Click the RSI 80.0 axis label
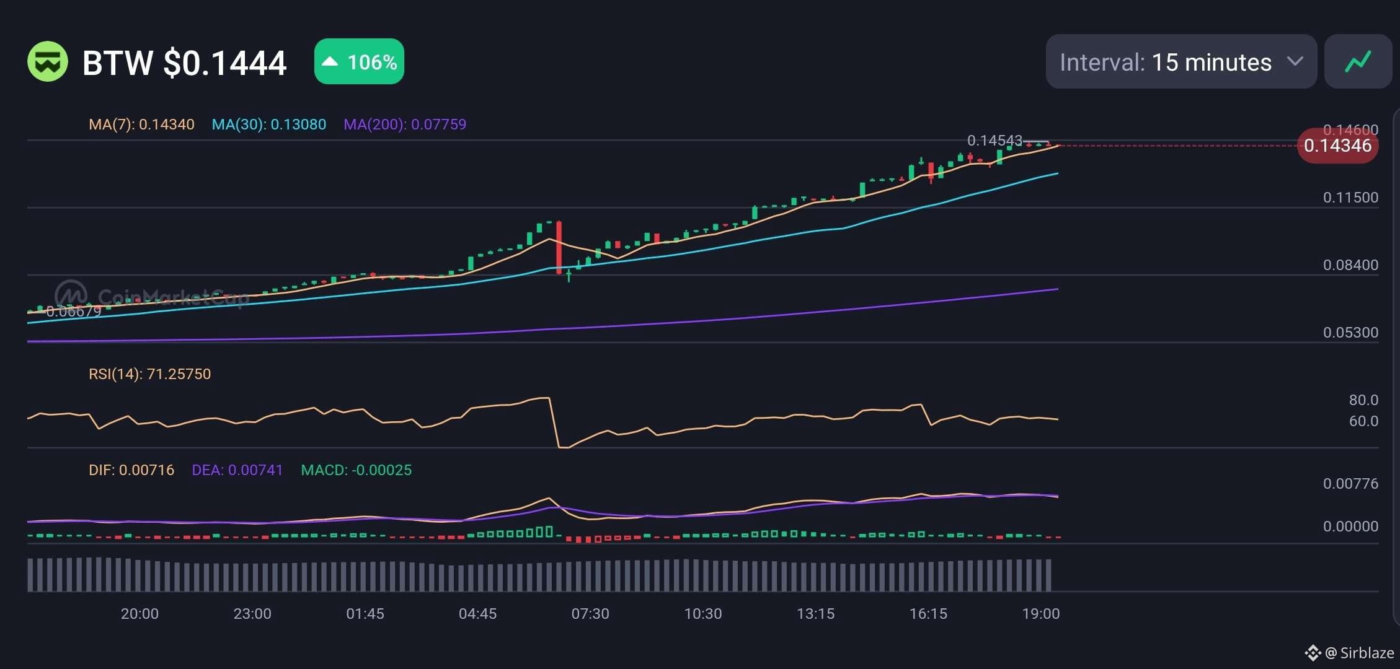Image resolution: width=1400 pixels, height=669 pixels. (x=1363, y=400)
